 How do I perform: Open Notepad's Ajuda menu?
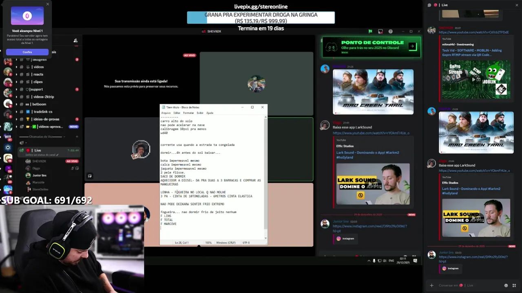coord(210,113)
